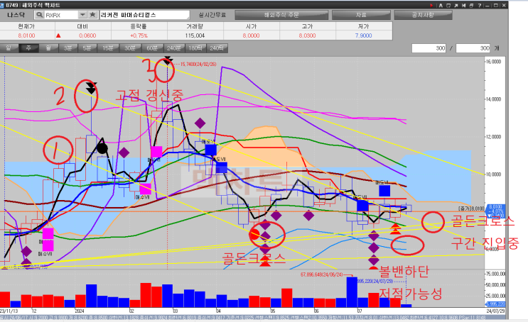The image size is (528, 322).
Task: Click the 10,0000 price axis label
Action: 494,174
